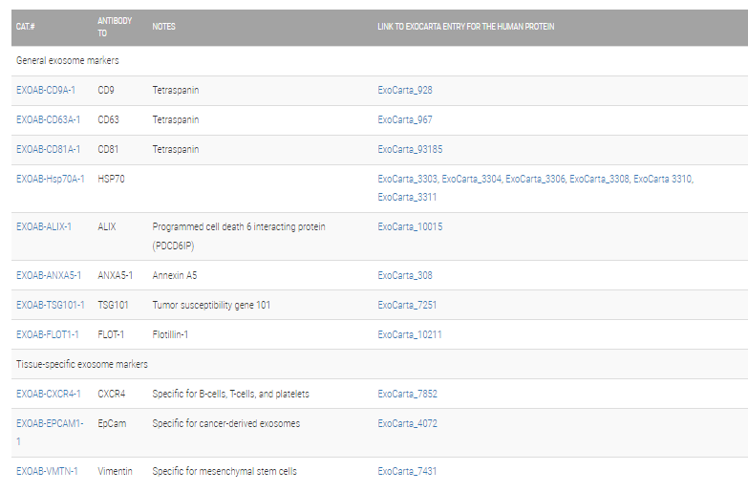Open the ExoCarta_4072 EpCam entry
The height and width of the screenshot is (492, 748).
[408, 423]
